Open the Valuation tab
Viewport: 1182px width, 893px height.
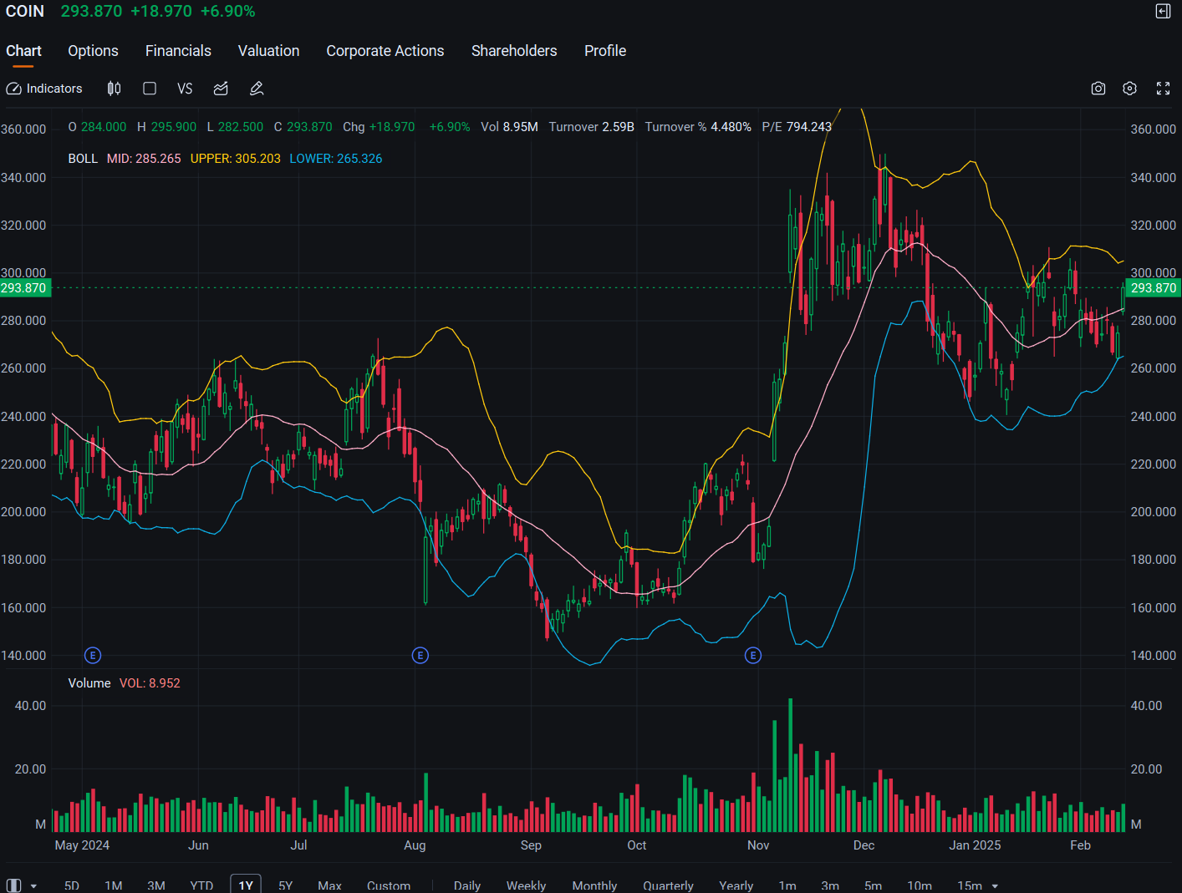coord(268,51)
